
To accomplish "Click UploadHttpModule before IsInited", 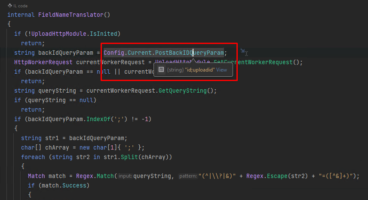I will [59, 34].
